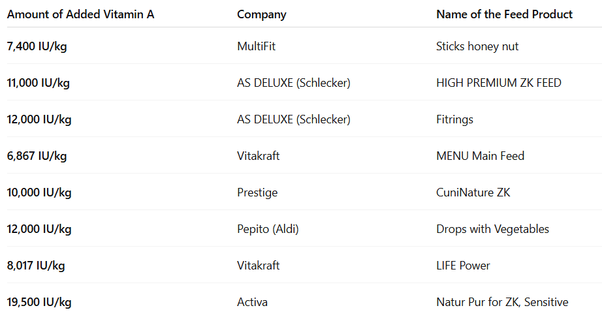This screenshot has width=602, height=323.
Task: Click the MultiFit company cell
Action: coord(257,46)
